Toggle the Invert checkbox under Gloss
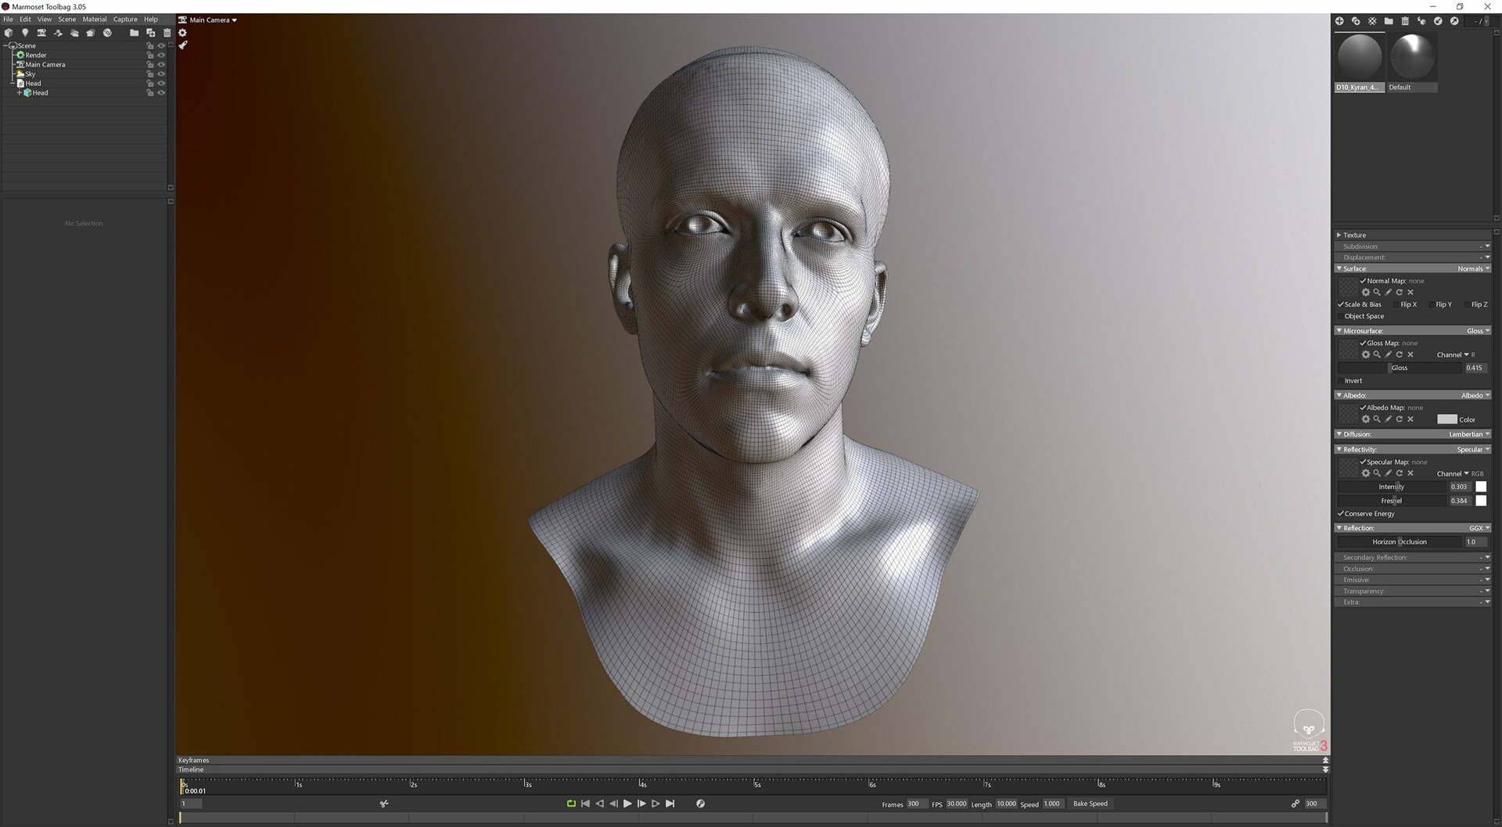This screenshot has width=1502, height=827. [x=1341, y=381]
